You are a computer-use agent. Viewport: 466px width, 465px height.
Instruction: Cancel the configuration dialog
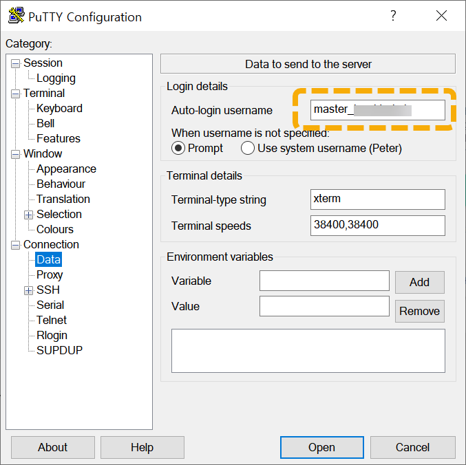[x=413, y=448]
